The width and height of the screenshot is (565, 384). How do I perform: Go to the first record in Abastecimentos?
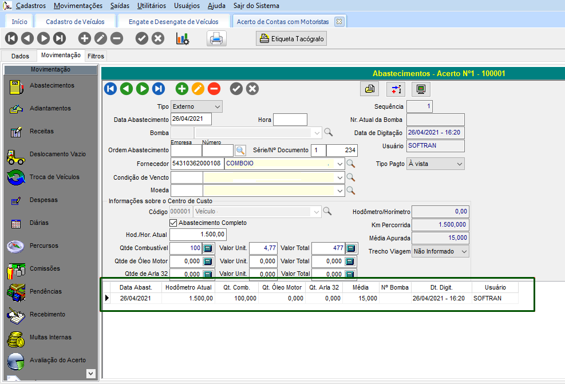pyautogui.click(x=110, y=89)
